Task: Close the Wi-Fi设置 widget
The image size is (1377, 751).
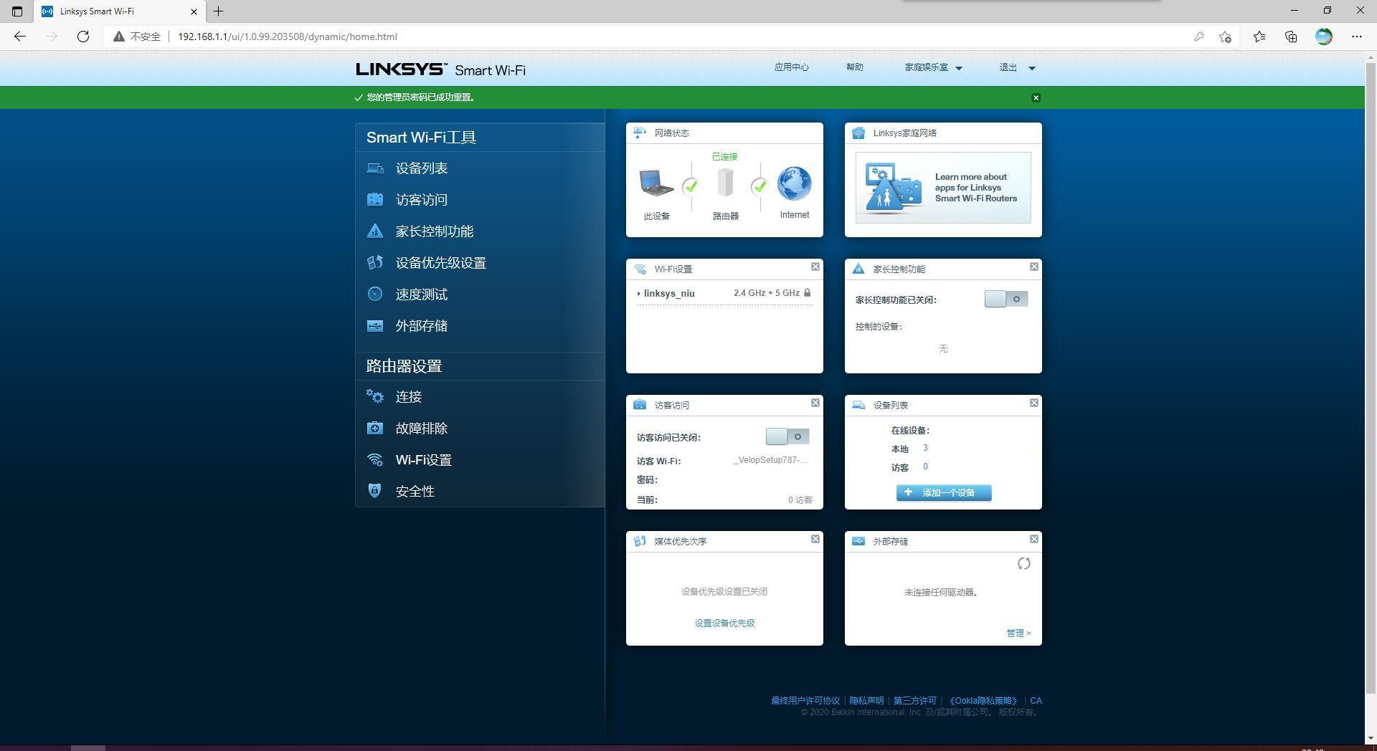Action: 815,267
